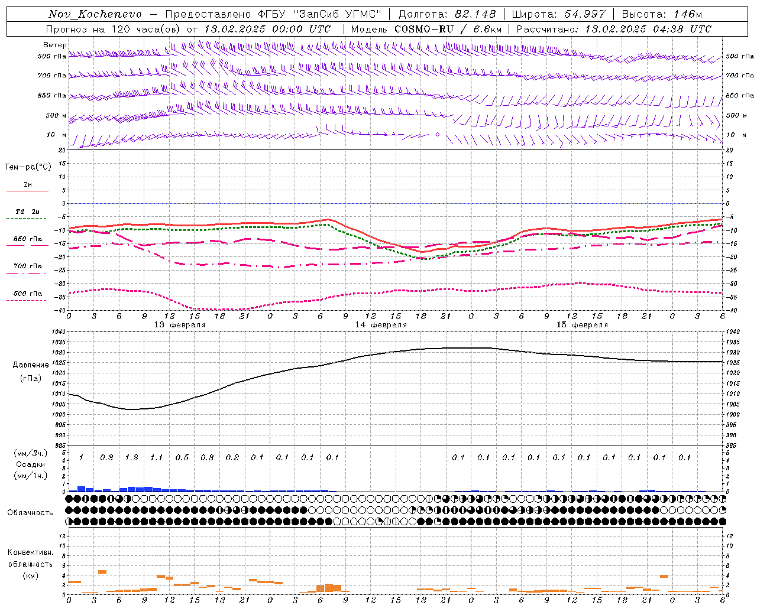Click the '1.3' precipitation amount value
The width and height of the screenshot is (757, 605).
tap(131, 457)
